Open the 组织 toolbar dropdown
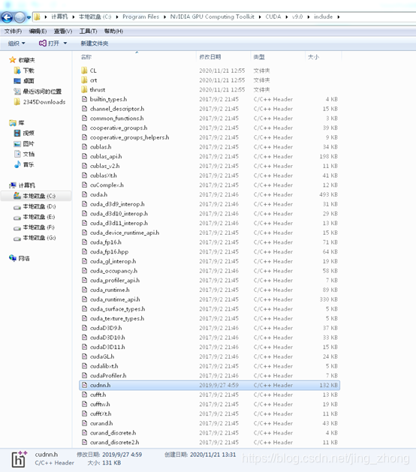 pos(17,44)
